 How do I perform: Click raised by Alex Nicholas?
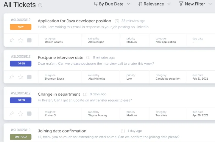pos(97,78)
